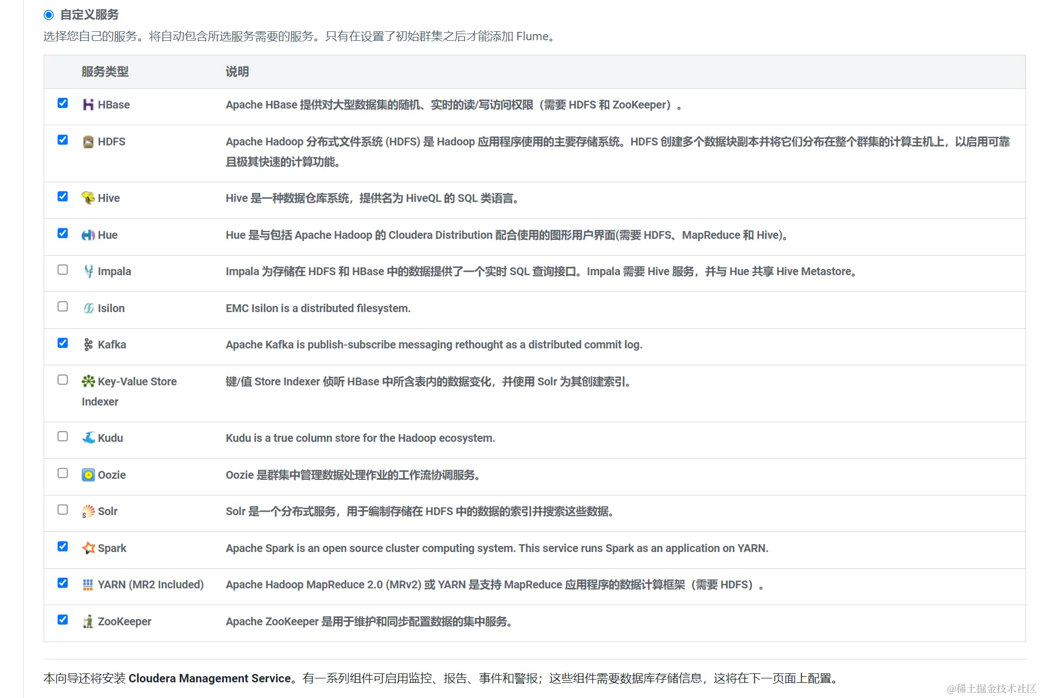
Task: Enable the Solr service checkbox
Action: (63, 510)
